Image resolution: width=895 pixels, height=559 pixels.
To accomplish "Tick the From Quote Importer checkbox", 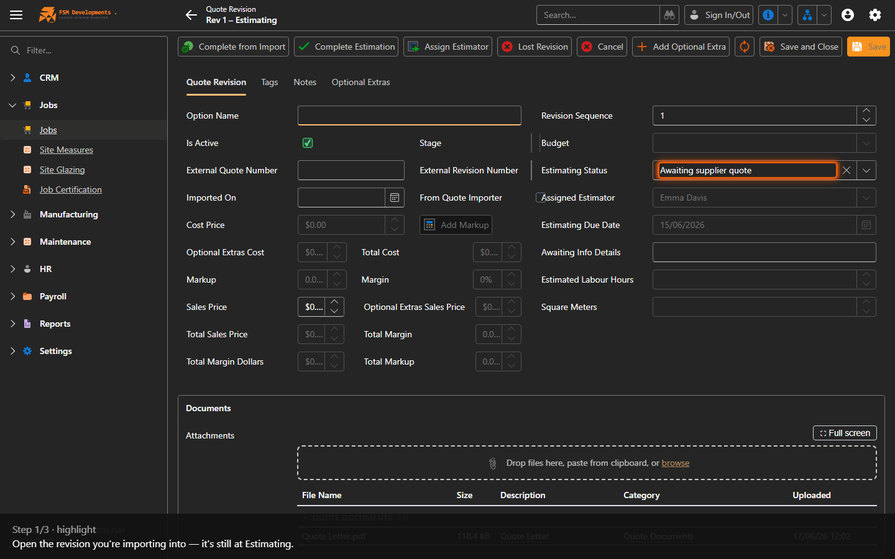I will [540, 198].
